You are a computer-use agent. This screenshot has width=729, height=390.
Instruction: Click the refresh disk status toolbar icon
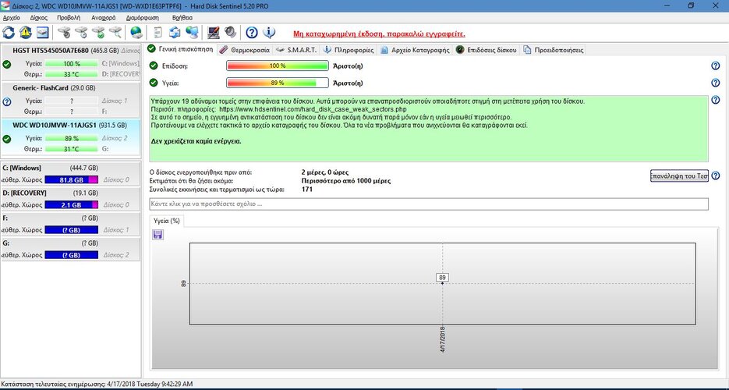click(9, 33)
